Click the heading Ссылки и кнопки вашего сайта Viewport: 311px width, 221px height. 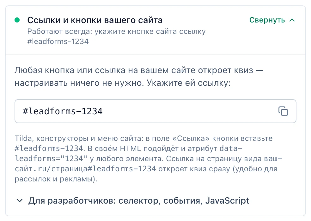[x=95, y=20]
